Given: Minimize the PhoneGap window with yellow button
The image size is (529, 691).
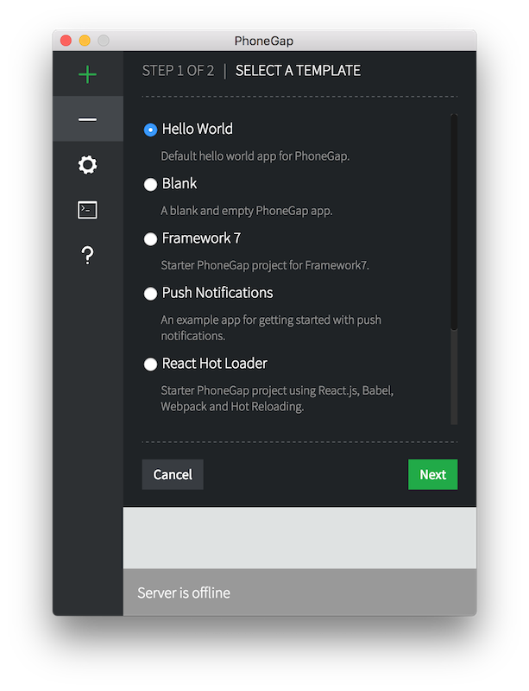Looking at the screenshot, I should coord(85,41).
